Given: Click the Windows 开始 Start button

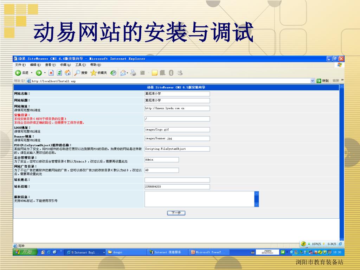Looking at the screenshot, I should (25, 252).
